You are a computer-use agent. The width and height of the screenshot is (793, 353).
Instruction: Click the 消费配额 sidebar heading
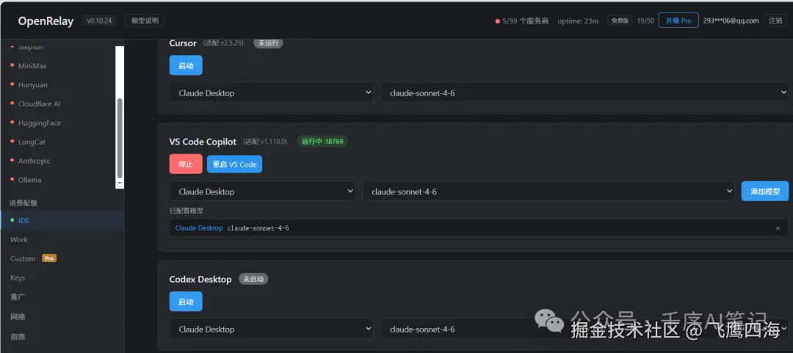23,203
